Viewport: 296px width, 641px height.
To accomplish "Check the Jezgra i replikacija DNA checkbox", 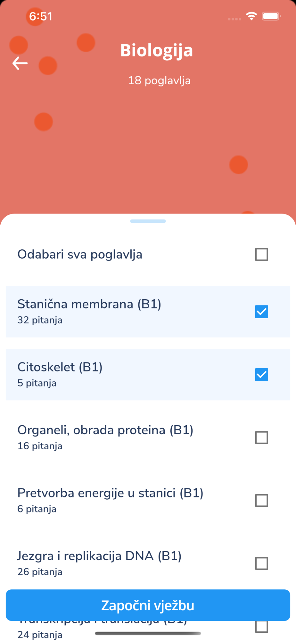I will (261, 563).
